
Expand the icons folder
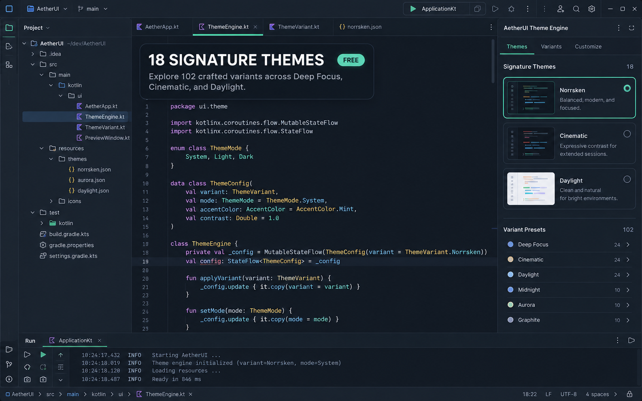(51, 201)
